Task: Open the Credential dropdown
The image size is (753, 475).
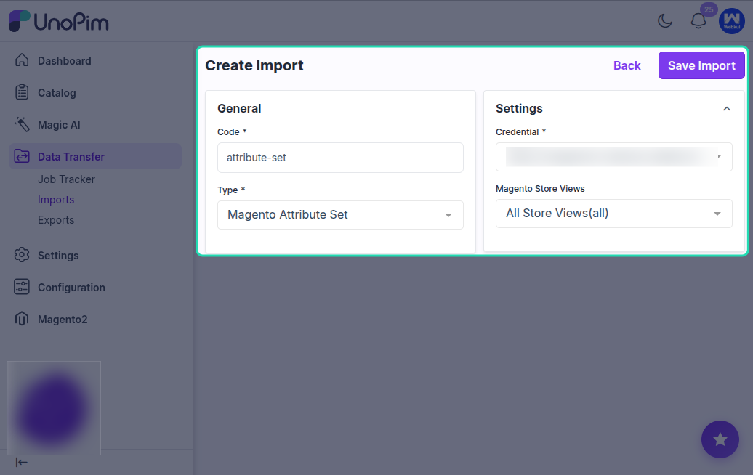Action: click(x=613, y=157)
